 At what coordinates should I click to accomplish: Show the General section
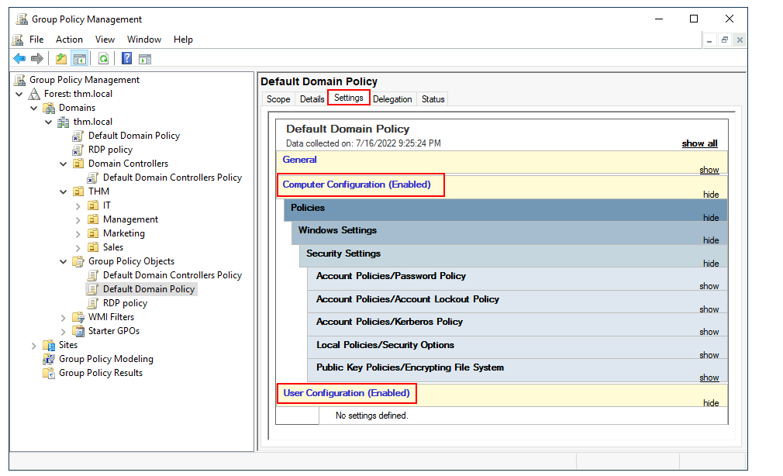pyautogui.click(x=709, y=170)
